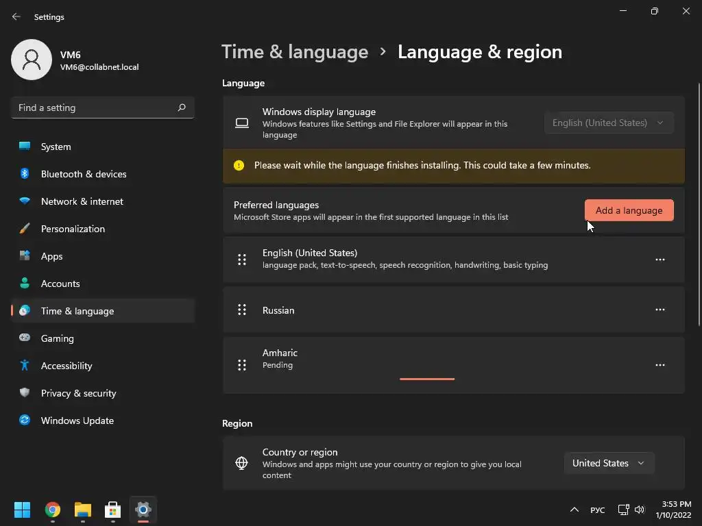Click the Privacy shield icon
The image size is (702, 526).
click(x=25, y=392)
